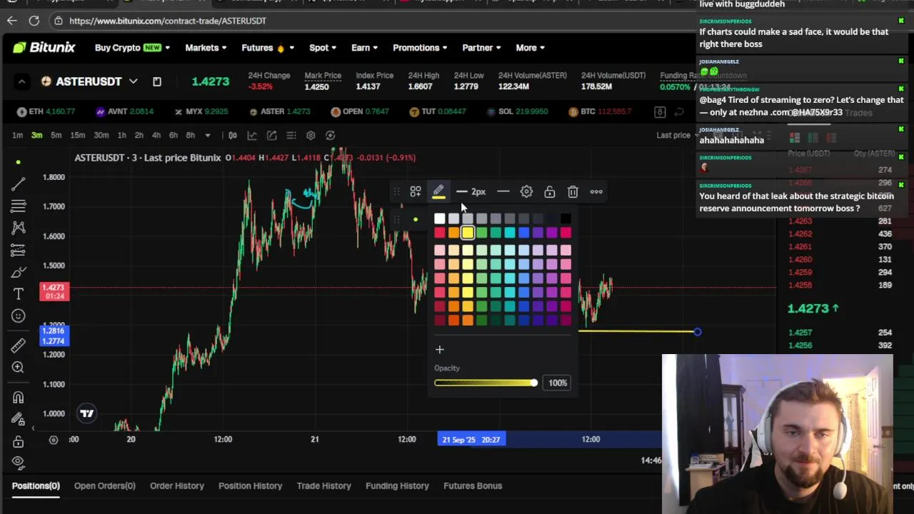This screenshot has height=514, width=914.
Task: Toggle magnet mode in drawing sidebar
Action: 19,397
